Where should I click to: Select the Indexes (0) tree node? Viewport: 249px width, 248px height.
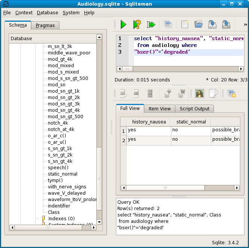(x=61, y=218)
